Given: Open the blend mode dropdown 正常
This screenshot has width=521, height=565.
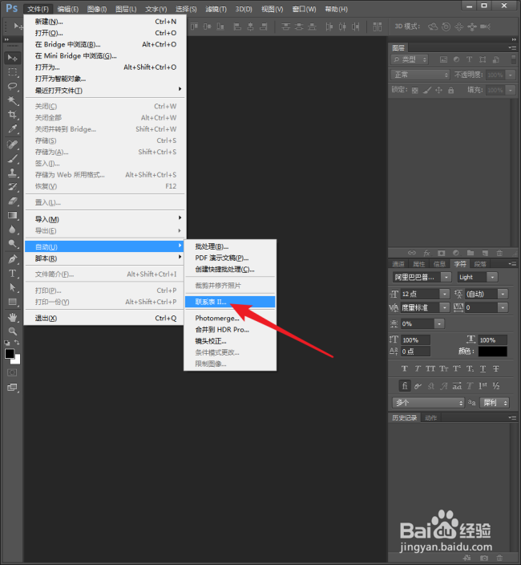Looking at the screenshot, I should (x=420, y=75).
